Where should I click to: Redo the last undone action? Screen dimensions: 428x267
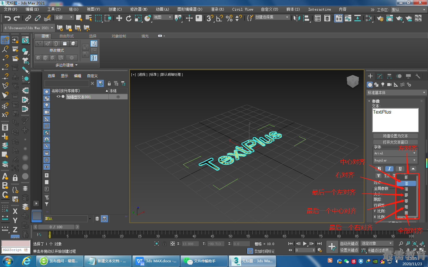click(17, 18)
